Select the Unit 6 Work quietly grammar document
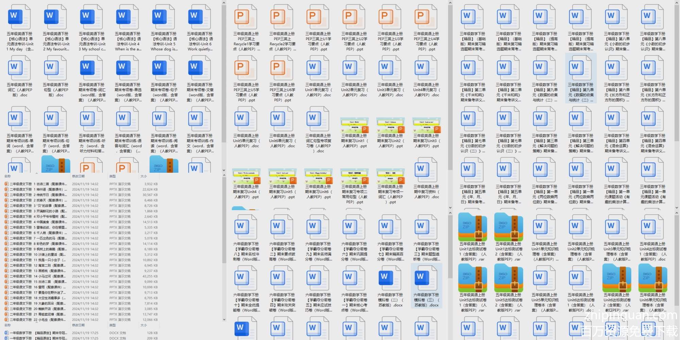The height and width of the screenshot is (340, 680). (x=200, y=28)
